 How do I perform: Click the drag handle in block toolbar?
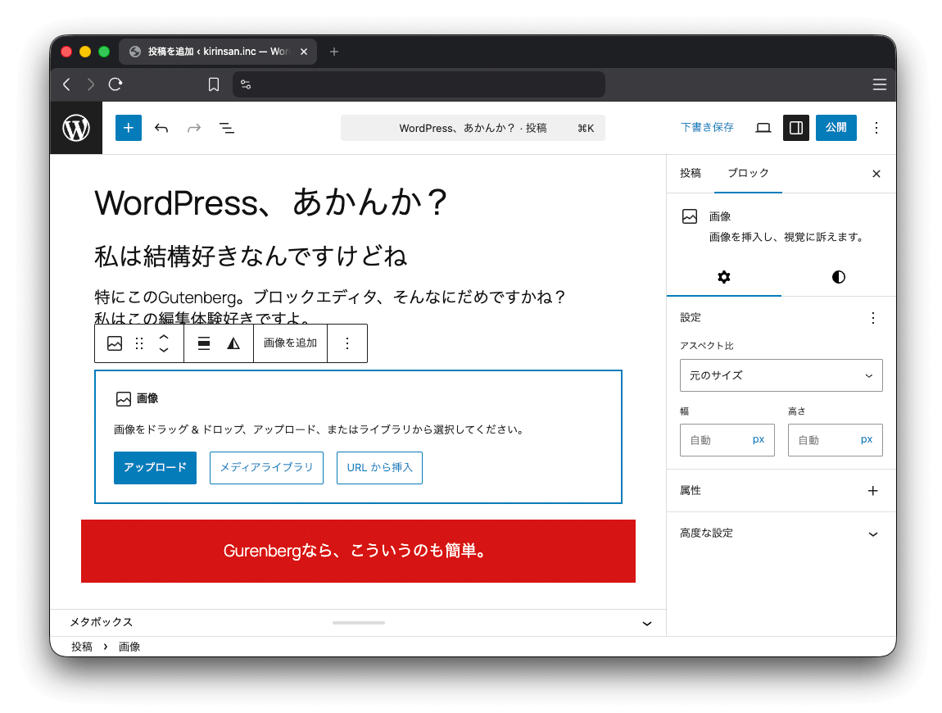(x=139, y=343)
